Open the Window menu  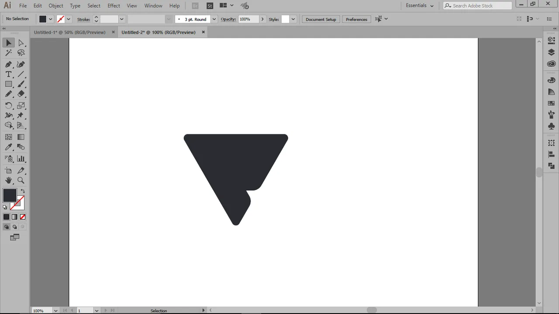(153, 6)
